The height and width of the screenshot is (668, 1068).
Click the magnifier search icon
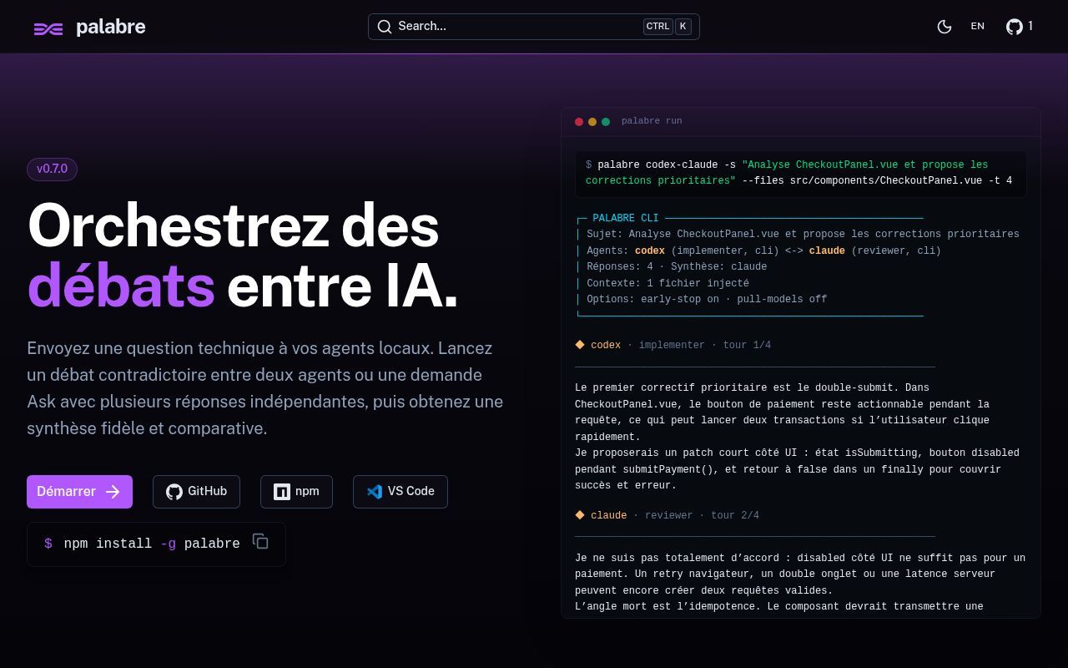pyautogui.click(x=385, y=27)
